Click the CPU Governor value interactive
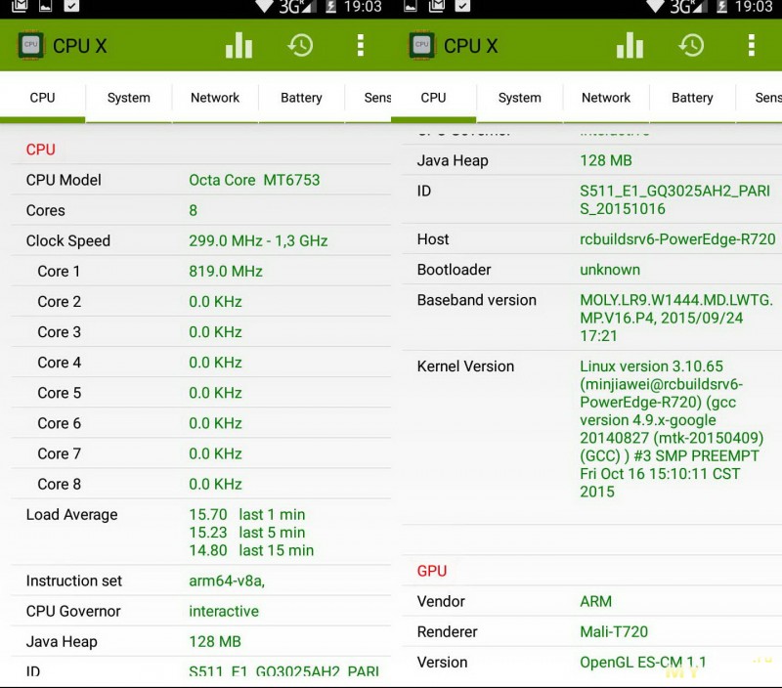 pyautogui.click(x=224, y=611)
